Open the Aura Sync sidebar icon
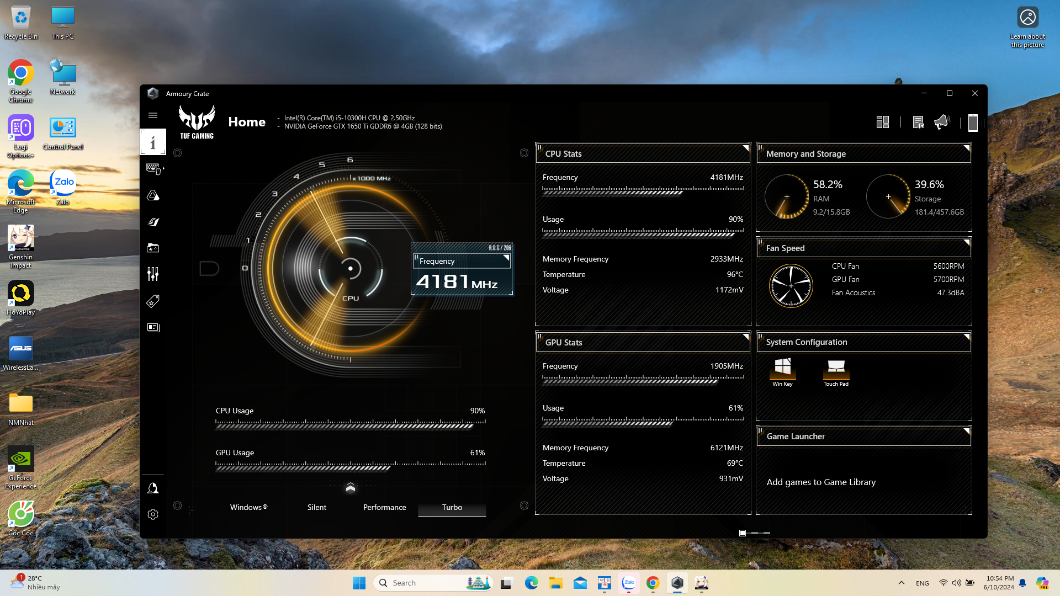This screenshot has width=1060, height=596. coord(153,195)
